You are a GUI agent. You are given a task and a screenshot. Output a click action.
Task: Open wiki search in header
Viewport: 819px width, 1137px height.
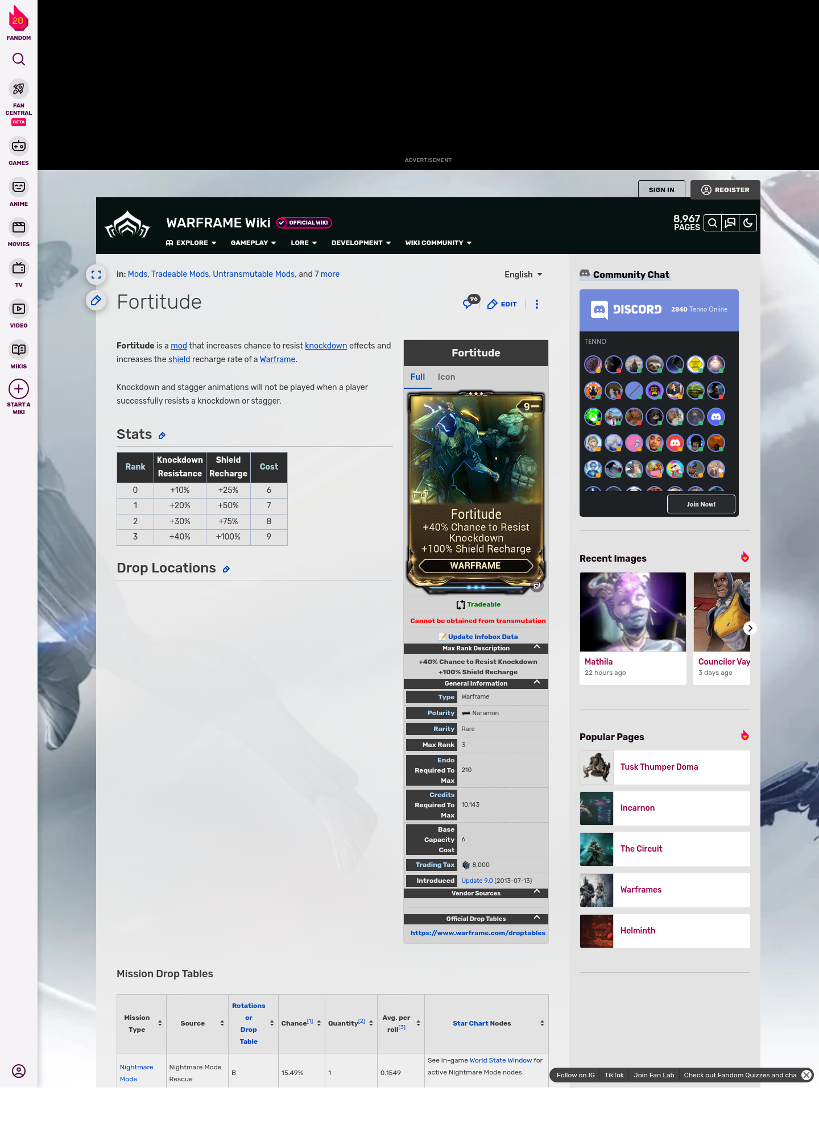click(712, 223)
